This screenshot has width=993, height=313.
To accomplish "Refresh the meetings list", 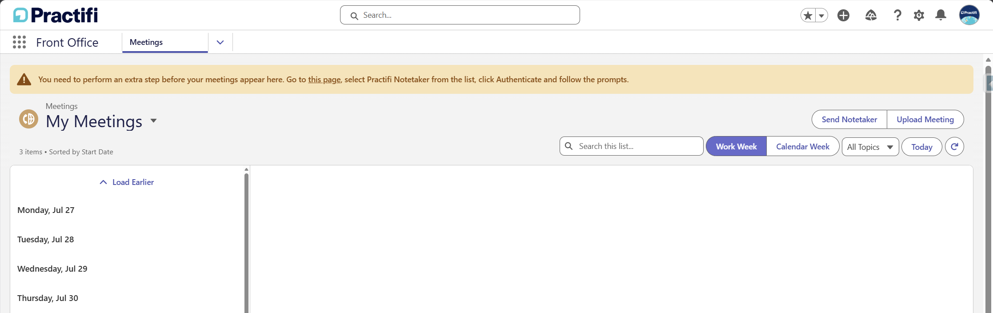I will [x=954, y=147].
